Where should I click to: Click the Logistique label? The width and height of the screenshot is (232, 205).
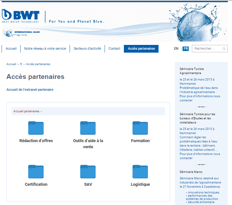pyautogui.click(x=140, y=184)
